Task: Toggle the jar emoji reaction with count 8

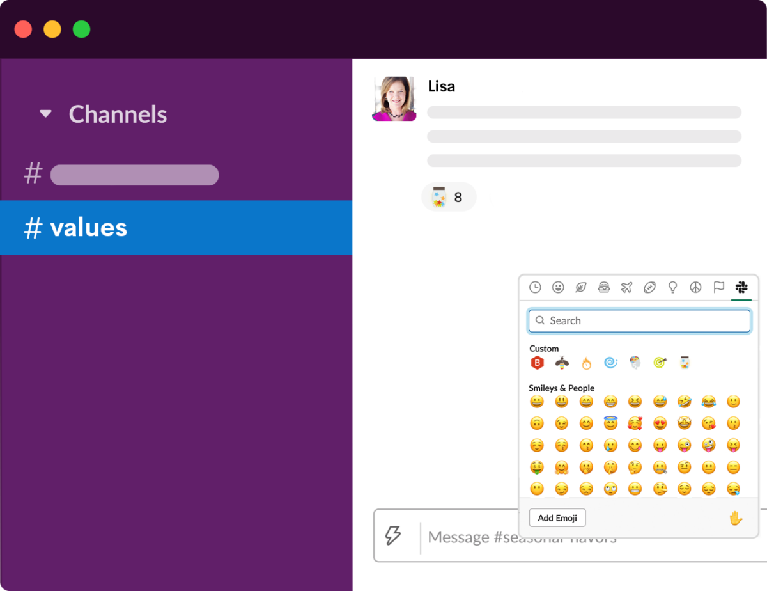Action: 449,197
